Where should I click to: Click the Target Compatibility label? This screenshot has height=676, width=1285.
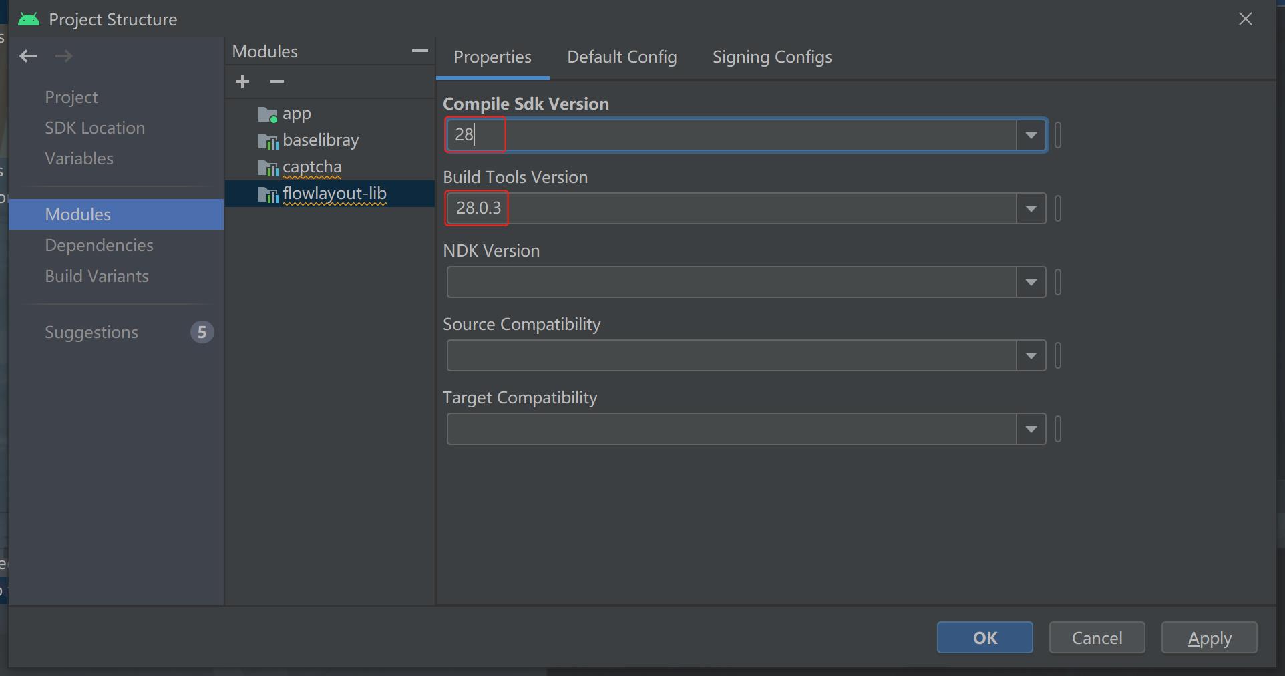(x=520, y=398)
